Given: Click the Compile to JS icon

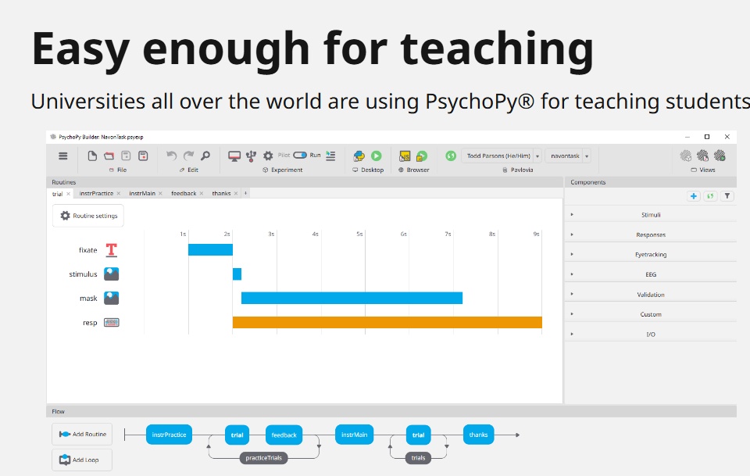Looking at the screenshot, I should [x=405, y=156].
